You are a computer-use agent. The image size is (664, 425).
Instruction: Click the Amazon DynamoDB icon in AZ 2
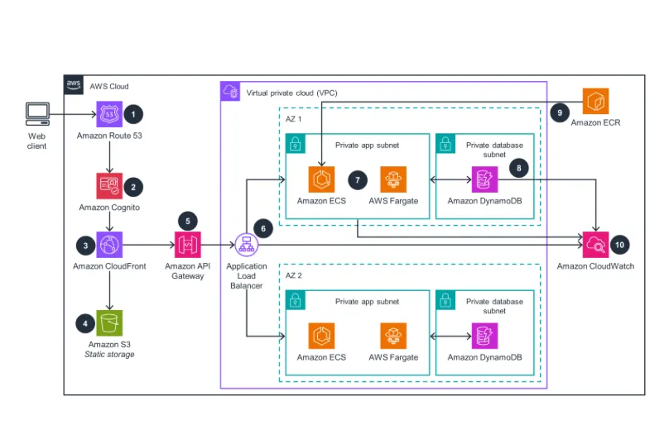coord(485,336)
